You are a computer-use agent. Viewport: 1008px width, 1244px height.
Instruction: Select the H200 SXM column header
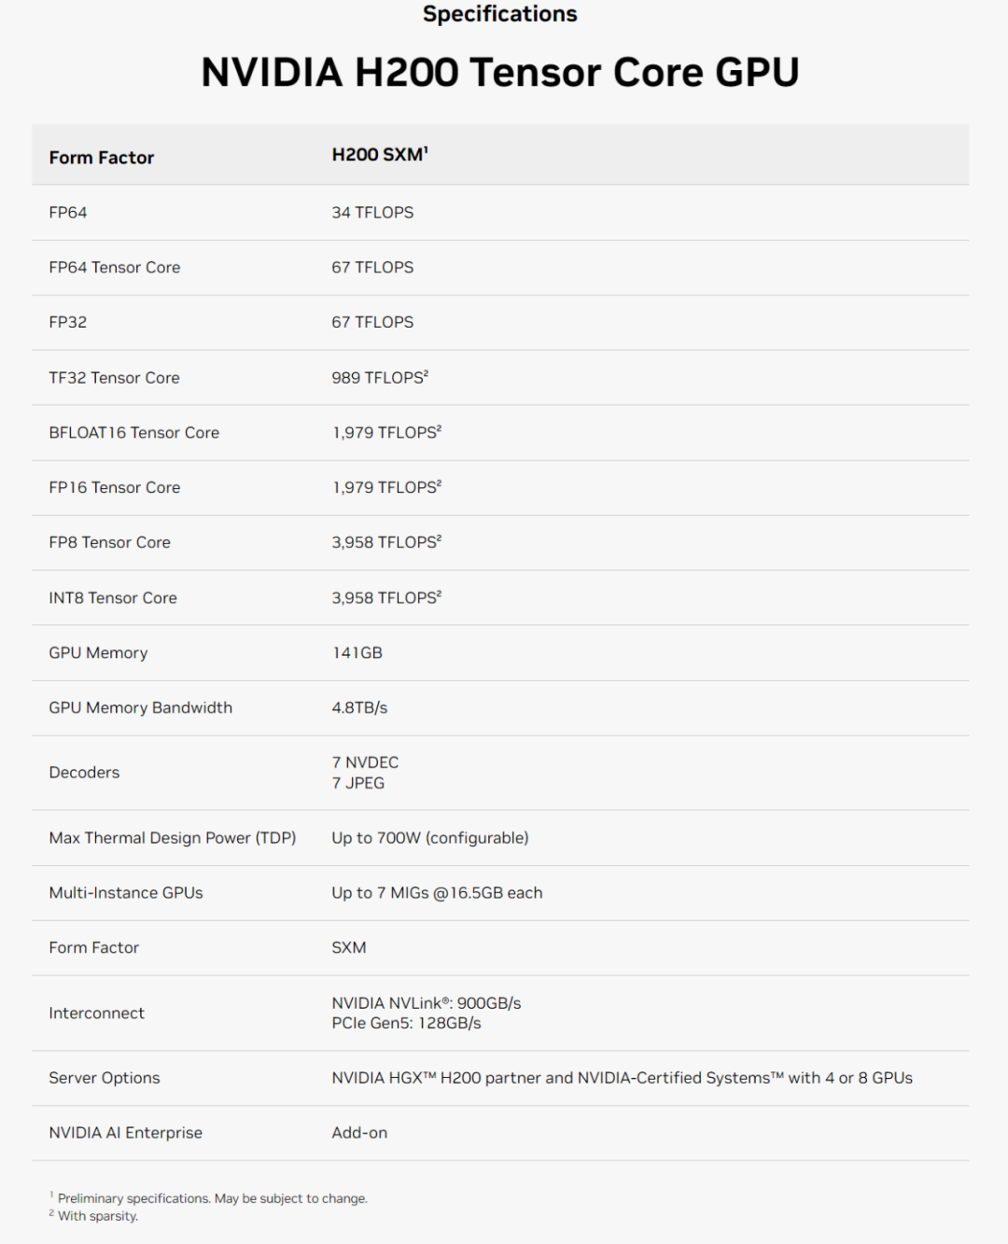(x=379, y=155)
